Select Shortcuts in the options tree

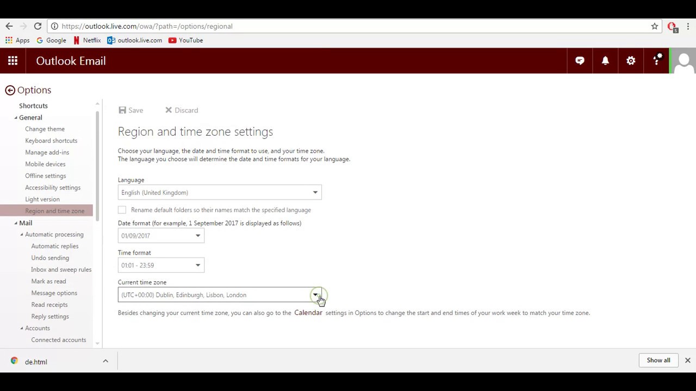(x=33, y=106)
